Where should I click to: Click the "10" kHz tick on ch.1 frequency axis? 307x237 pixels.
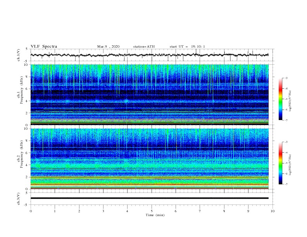pos(26,65)
